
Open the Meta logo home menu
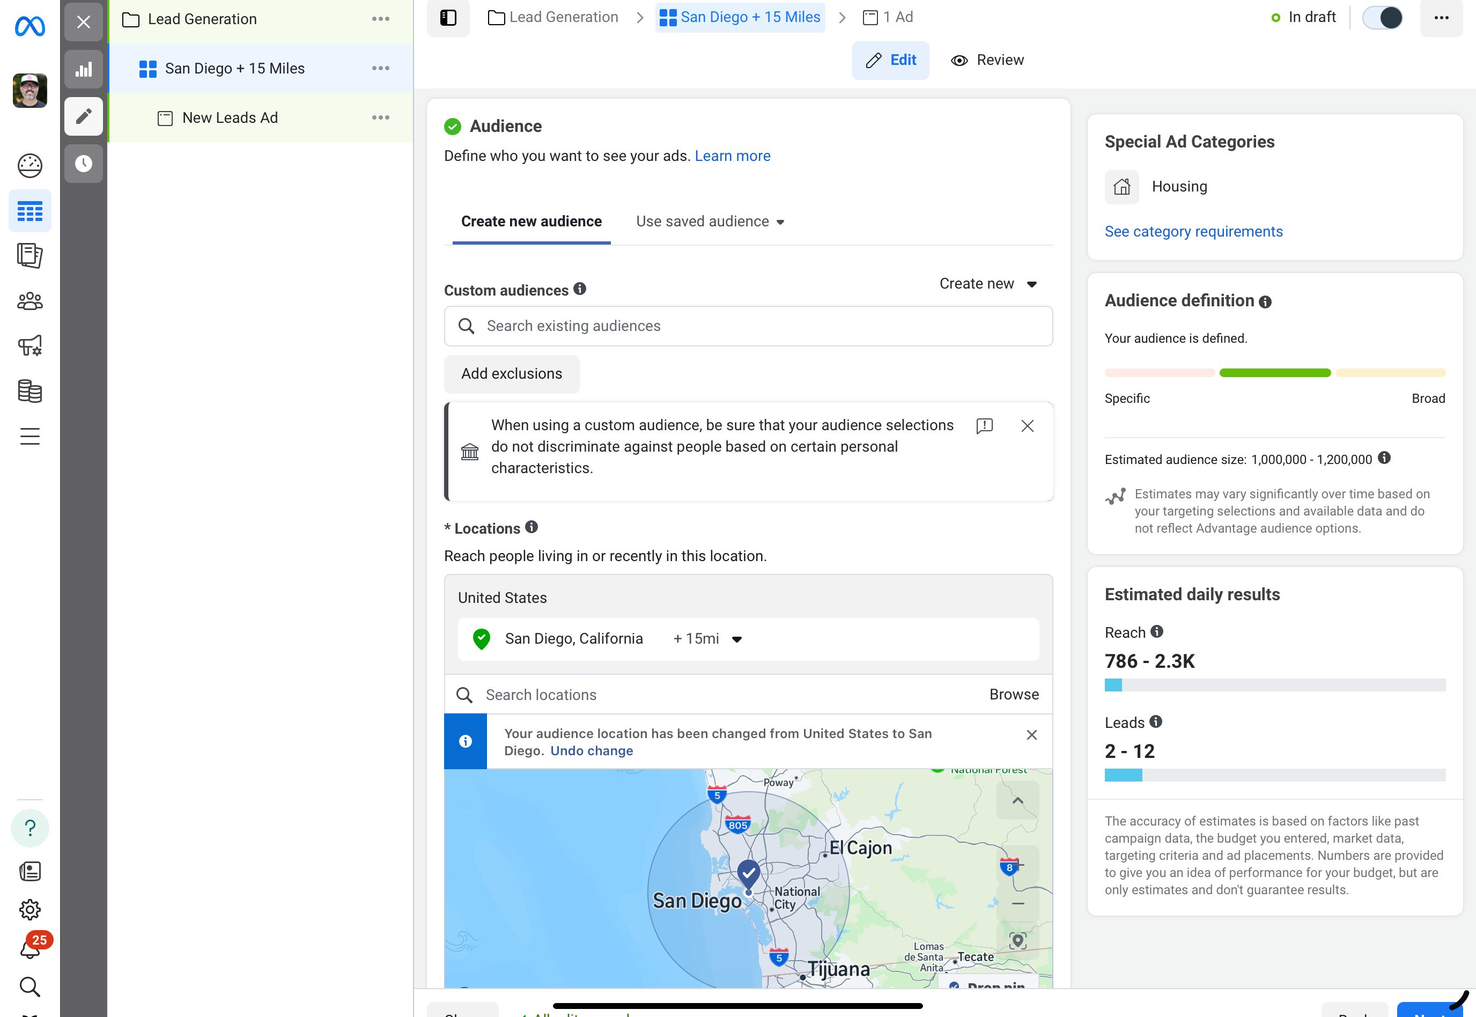click(x=29, y=26)
